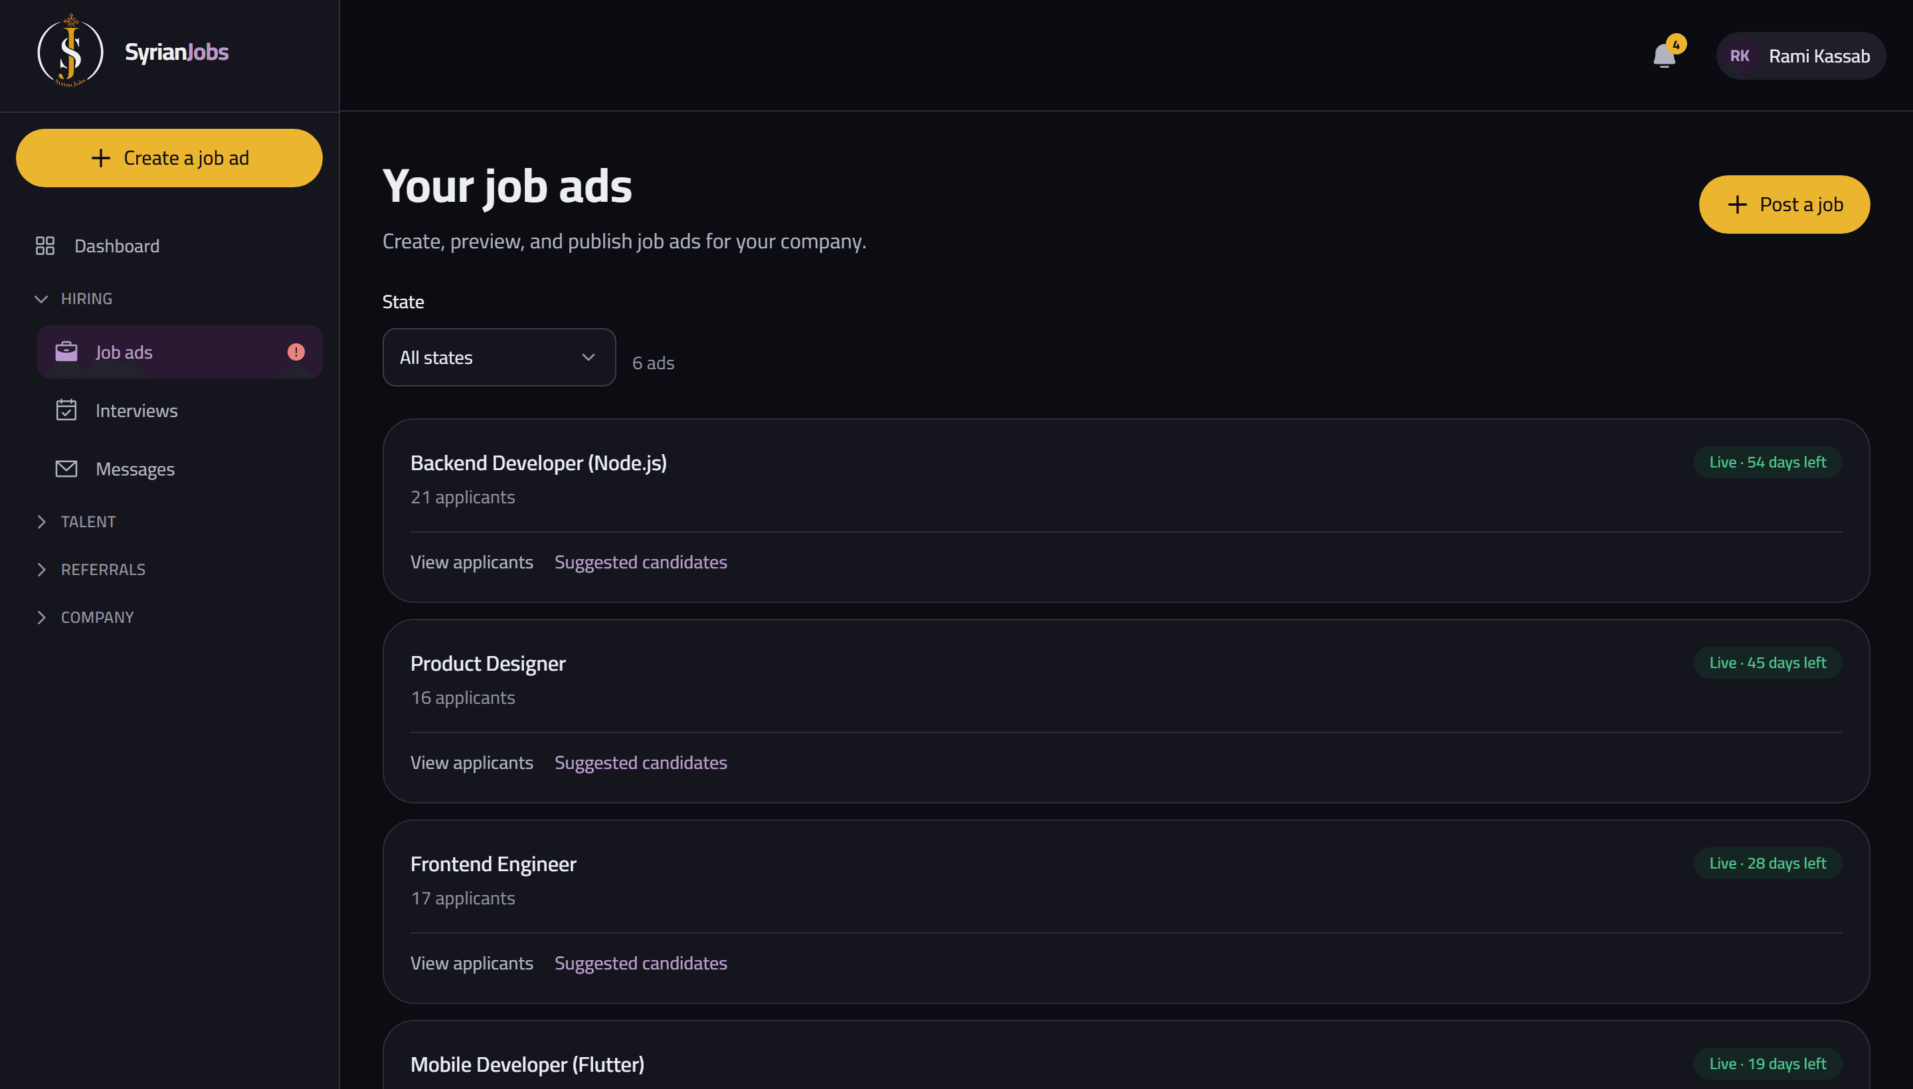Open Dashboard in the sidebar
This screenshot has width=1913, height=1089.
[x=169, y=246]
